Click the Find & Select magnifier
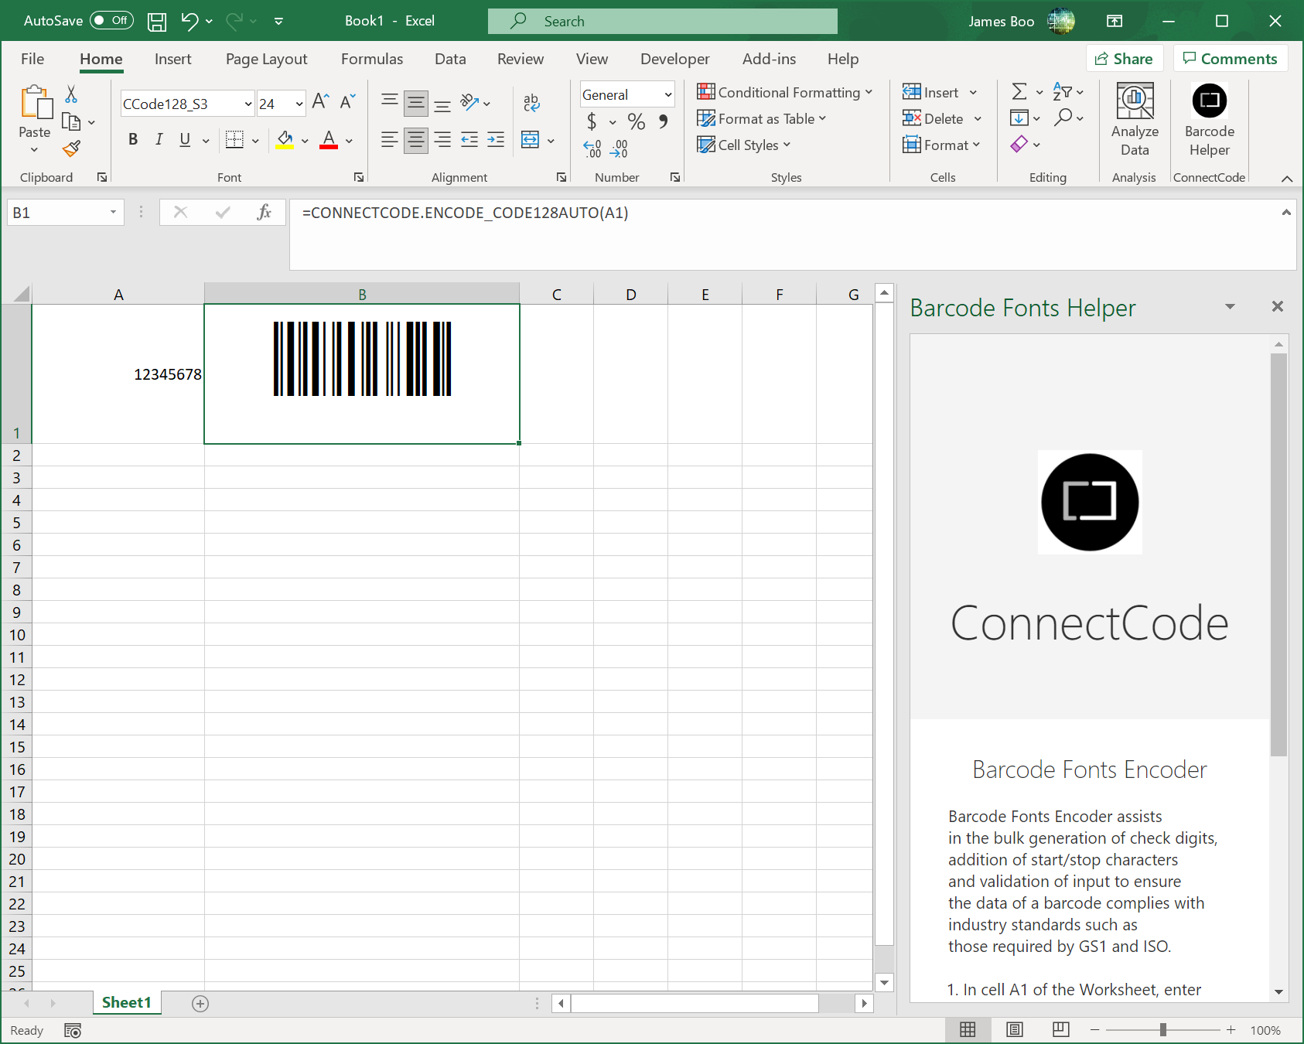 click(x=1063, y=118)
